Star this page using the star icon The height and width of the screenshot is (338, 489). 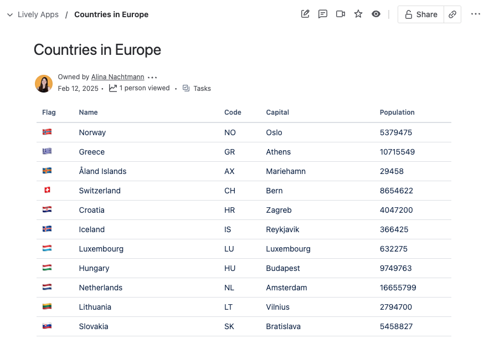point(358,14)
